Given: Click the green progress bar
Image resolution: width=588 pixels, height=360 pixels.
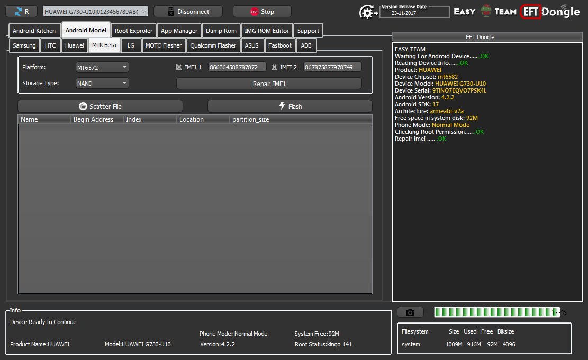Looking at the screenshot, I should (x=497, y=312).
